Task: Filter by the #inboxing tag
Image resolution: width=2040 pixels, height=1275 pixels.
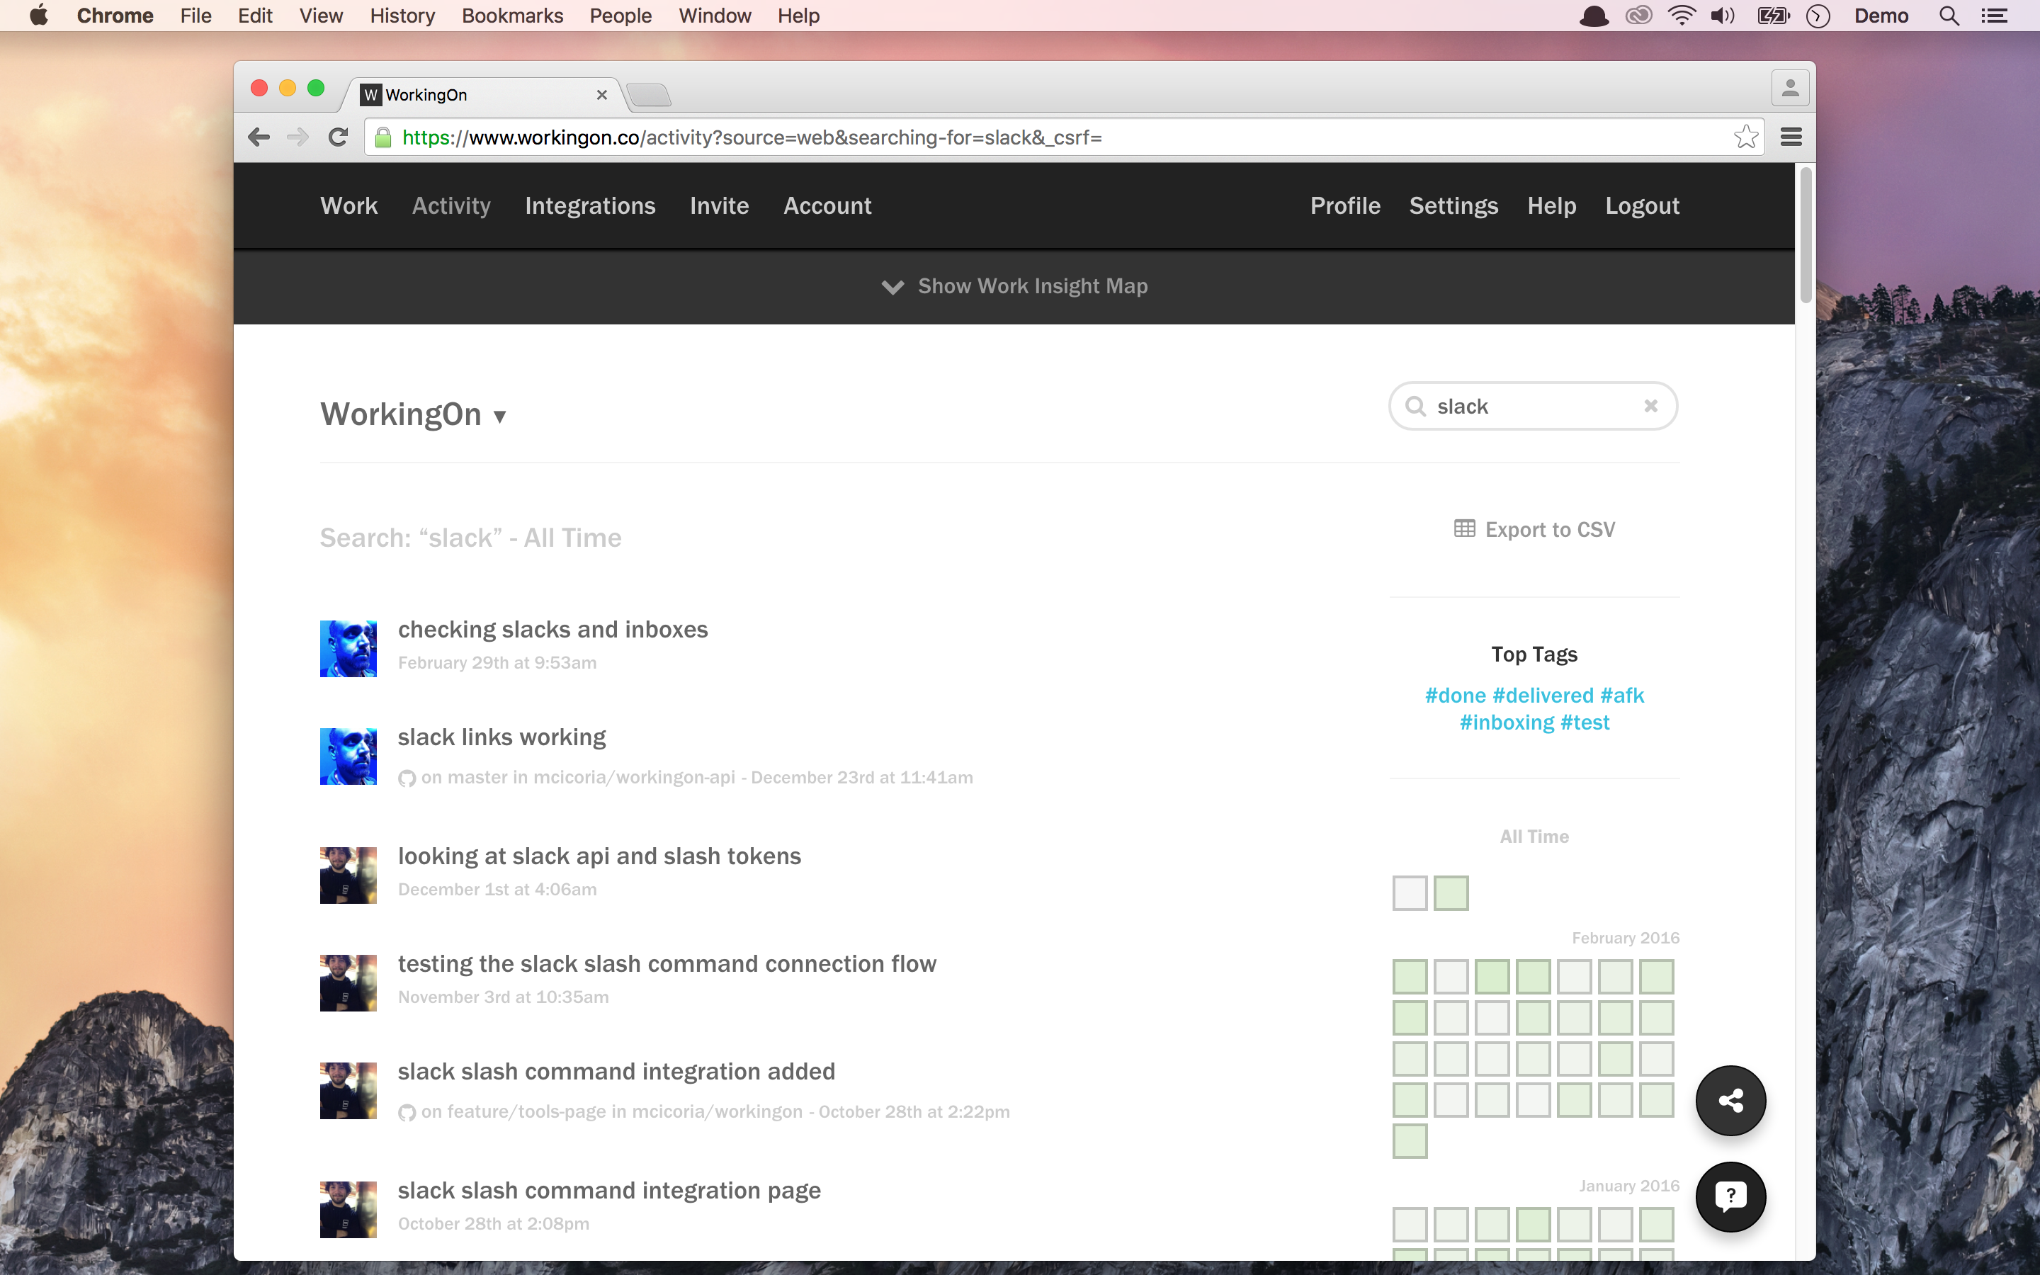Action: point(1507,722)
